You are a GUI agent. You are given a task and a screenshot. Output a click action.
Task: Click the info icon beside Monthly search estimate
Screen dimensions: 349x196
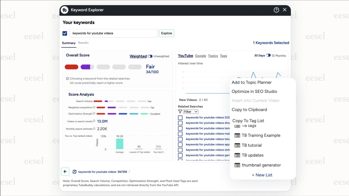(94, 129)
